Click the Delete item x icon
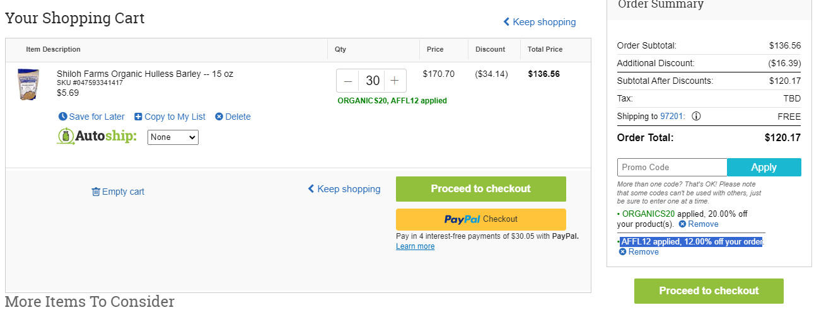The width and height of the screenshot is (831, 310). 219,117
